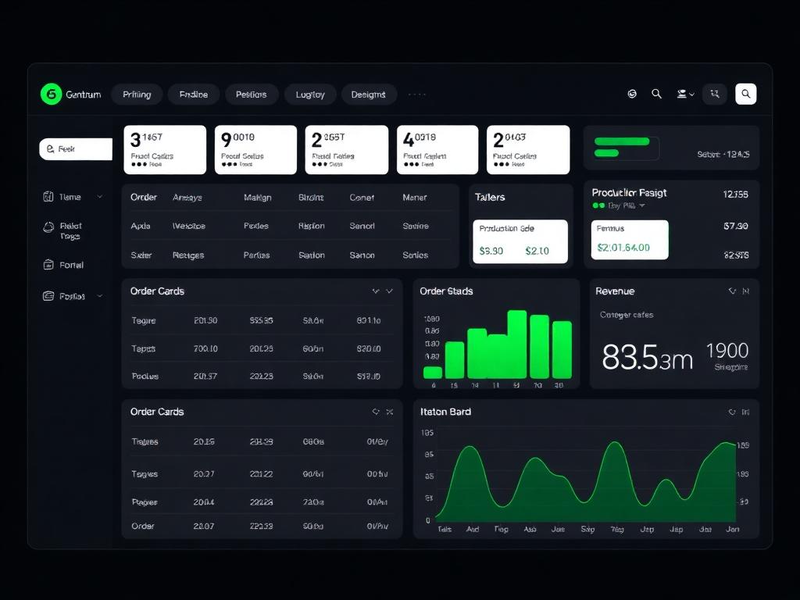The height and width of the screenshot is (600, 800).
Task: Expand the Tlame sidebar chevron
Action: pos(99,197)
